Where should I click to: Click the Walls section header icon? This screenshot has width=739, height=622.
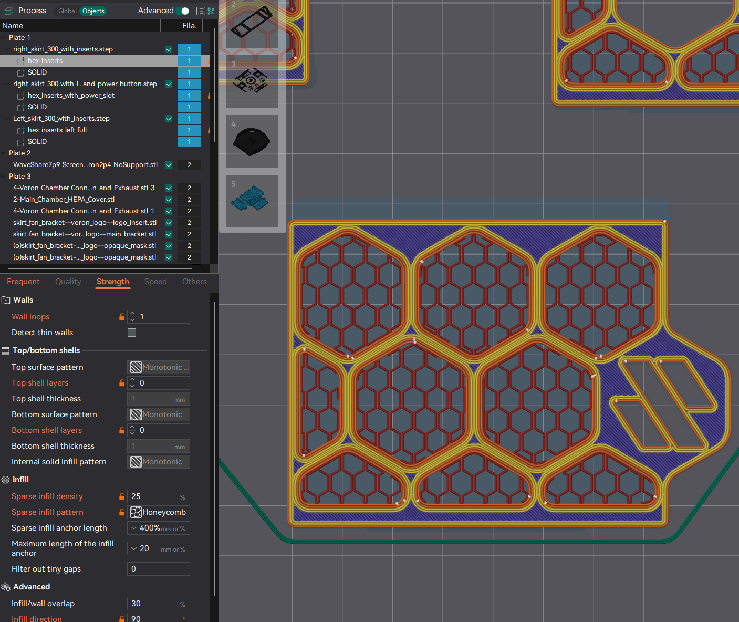[5, 299]
